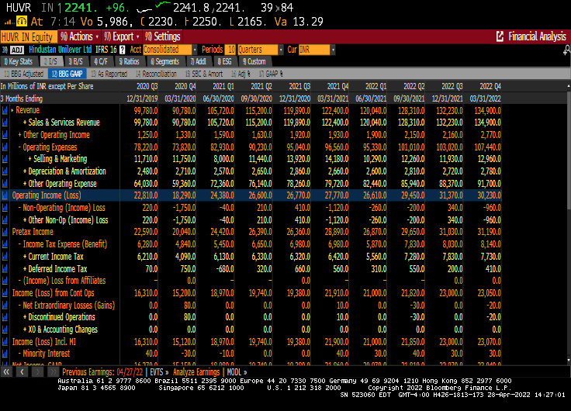Image resolution: width=571 pixels, height=411 pixels.
Task: Click the Pretax Income row label
Action: point(33,232)
